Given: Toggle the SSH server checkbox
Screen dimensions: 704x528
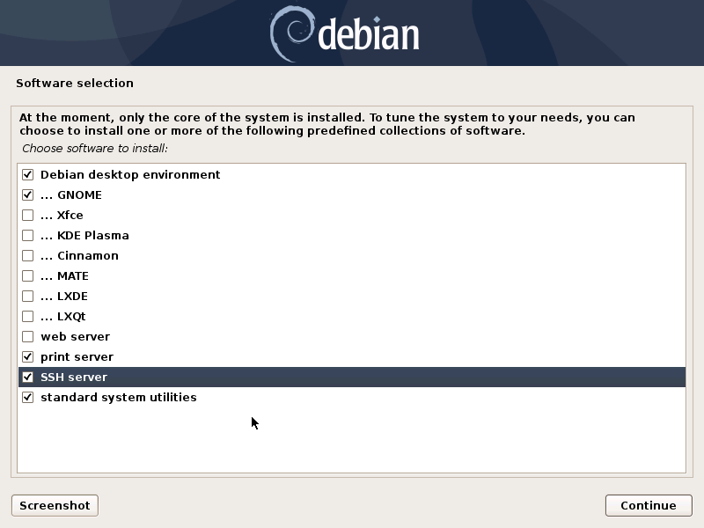Looking at the screenshot, I should [x=28, y=377].
